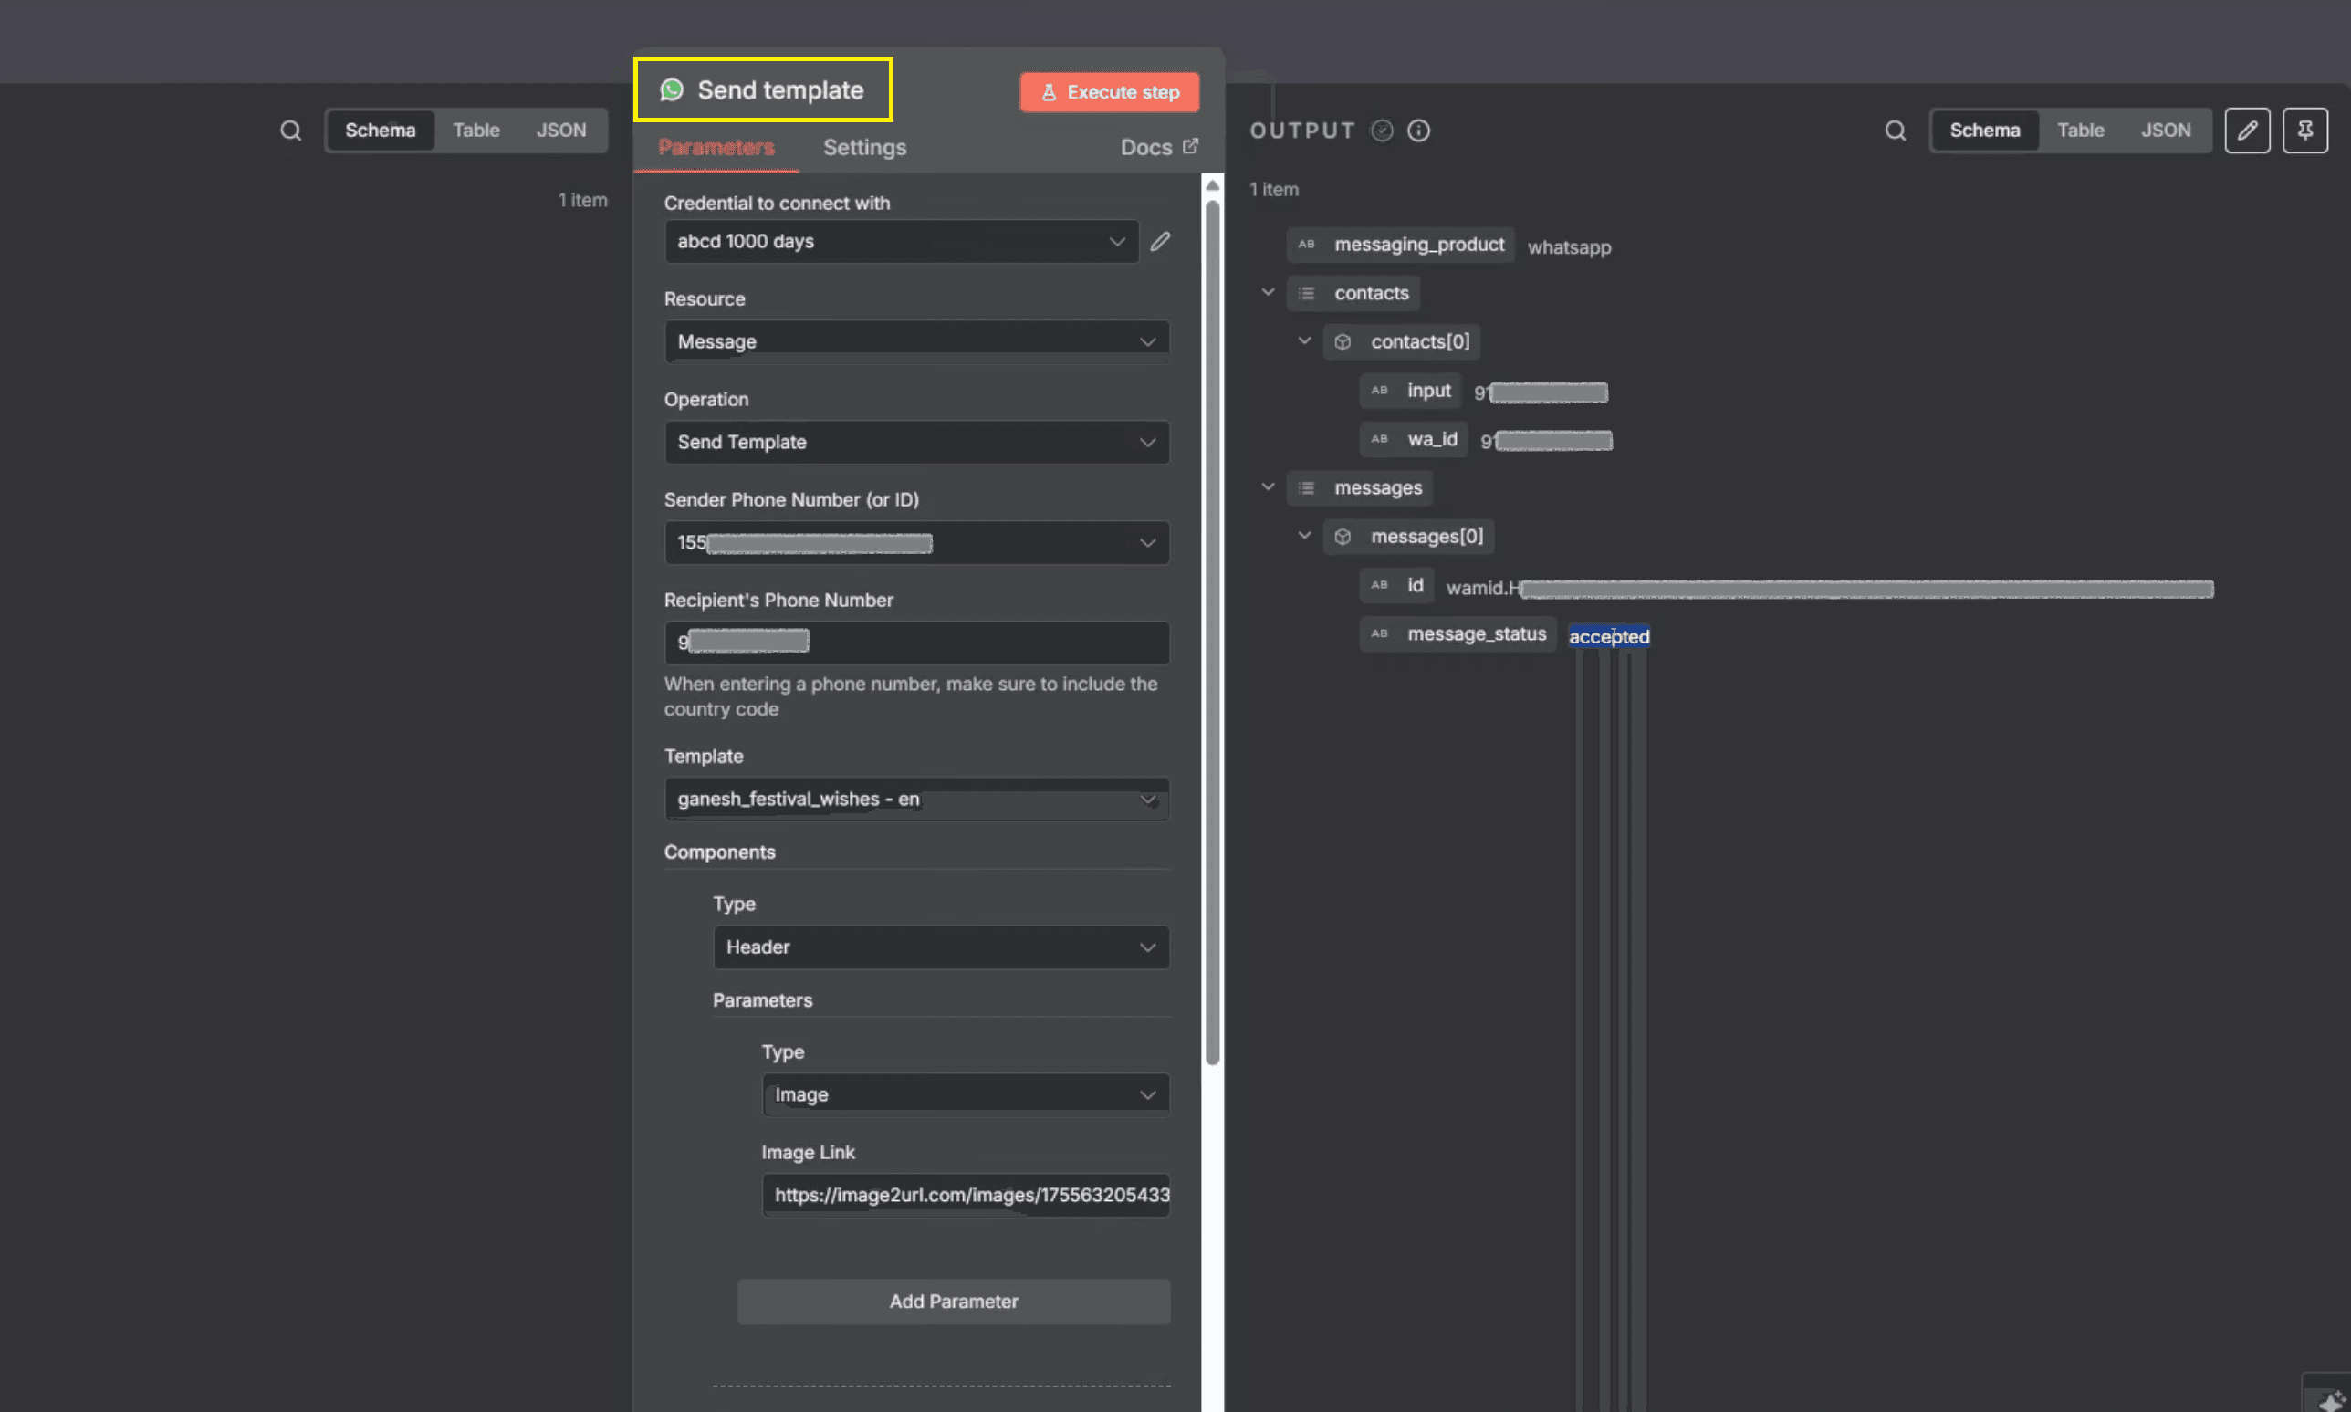Click the AB type icon of messaging_product
The width and height of the screenshot is (2351, 1412).
click(1306, 245)
